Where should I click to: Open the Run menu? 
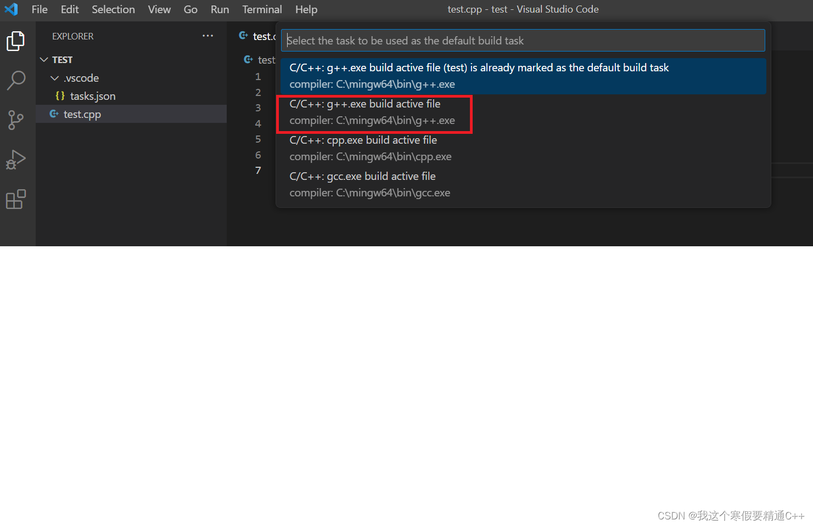point(220,9)
